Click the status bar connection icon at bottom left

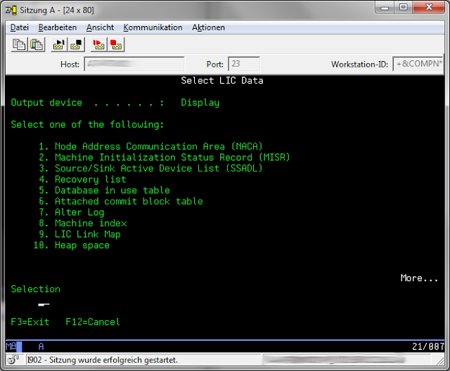pos(13,360)
